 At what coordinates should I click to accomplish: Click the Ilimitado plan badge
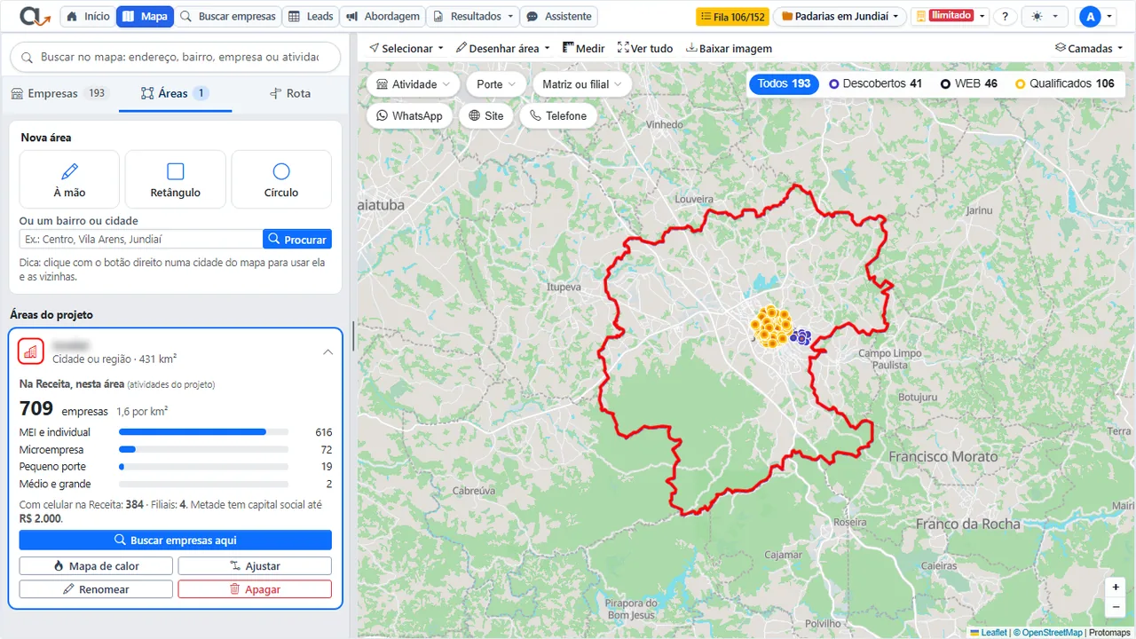tap(950, 16)
